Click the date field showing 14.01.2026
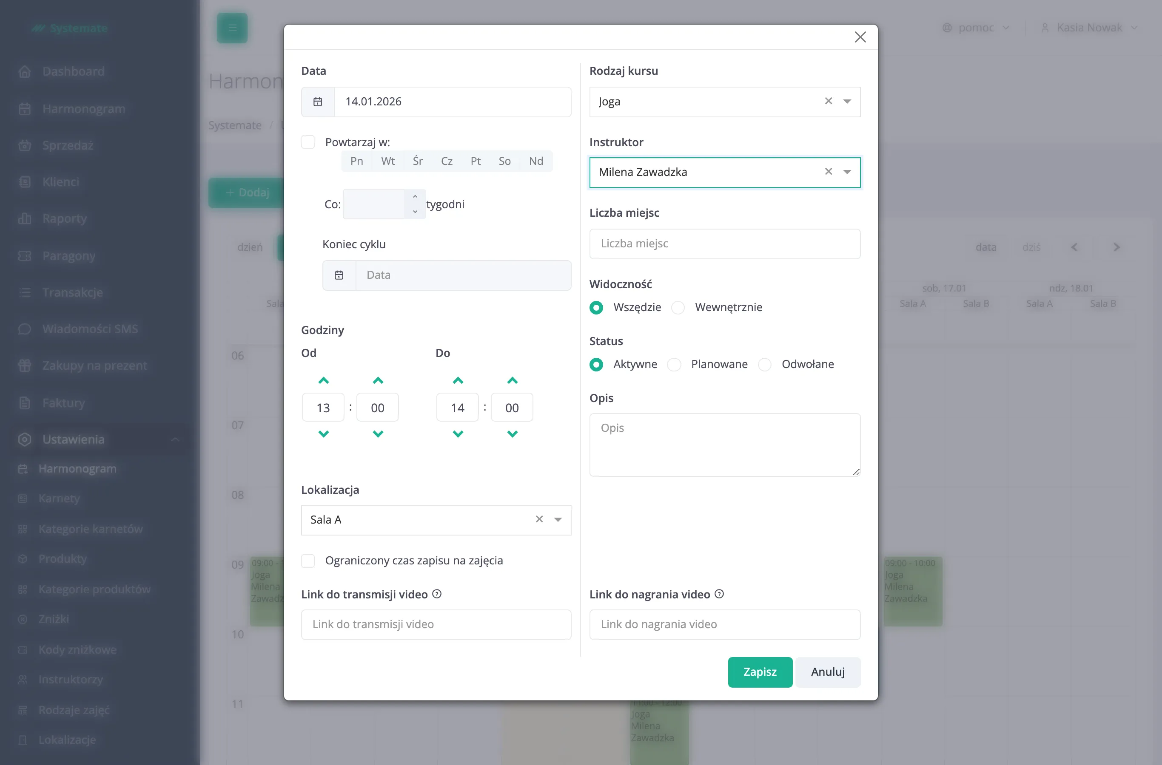This screenshot has width=1162, height=765. (x=453, y=102)
